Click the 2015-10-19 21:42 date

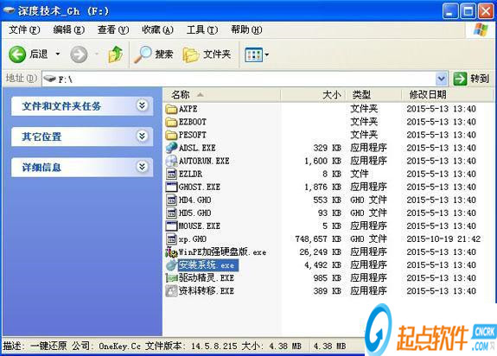[443, 239]
